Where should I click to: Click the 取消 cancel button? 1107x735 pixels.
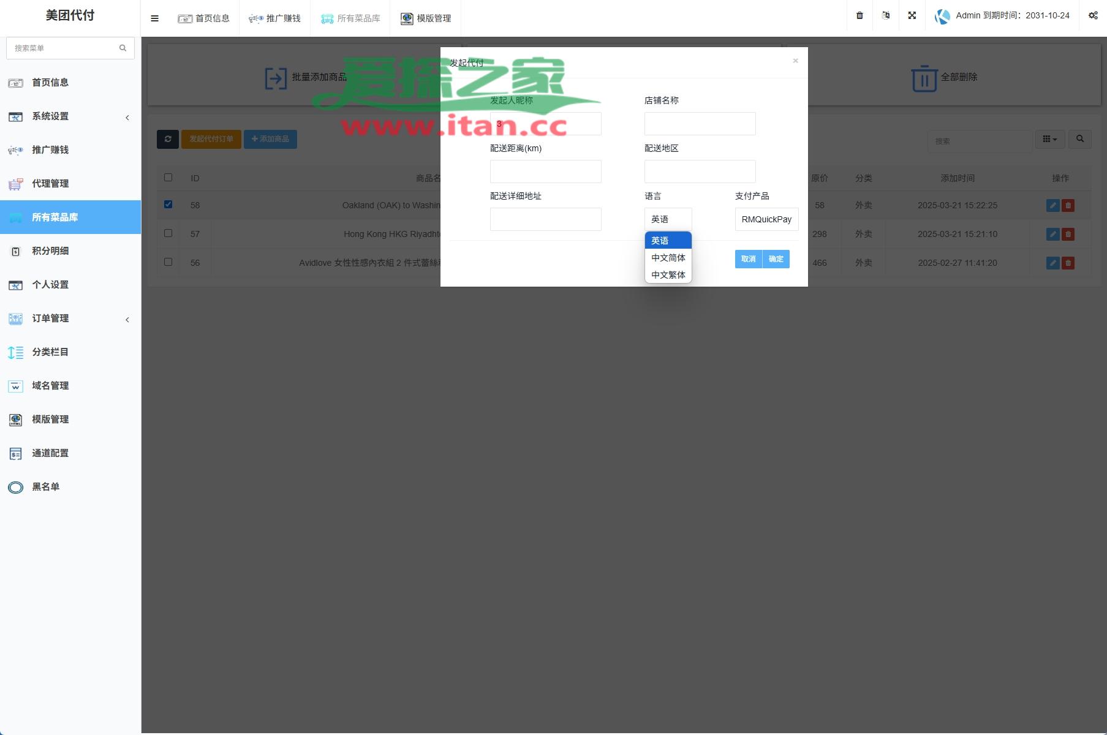pos(748,259)
